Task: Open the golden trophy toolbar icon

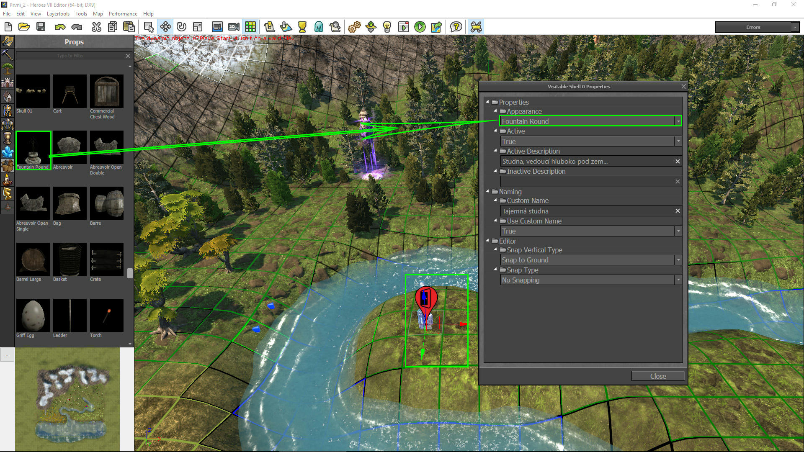Action: click(x=302, y=27)
